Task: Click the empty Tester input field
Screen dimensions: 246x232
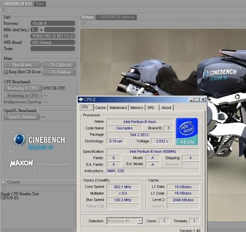Action: pos(53,48)
